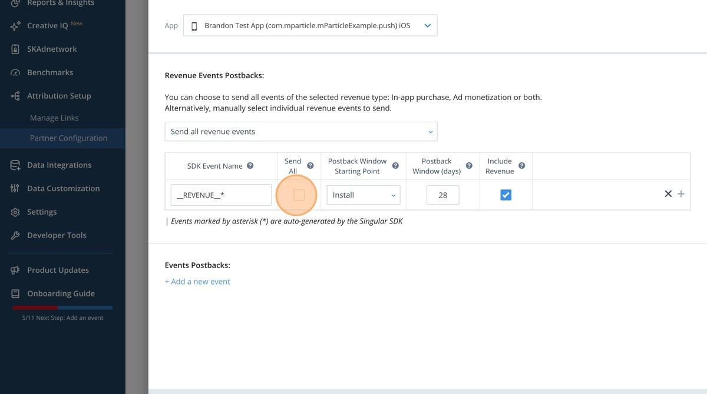
Task: Click the Benchmarks gauge icon
Action: click(x=15, y=73)
